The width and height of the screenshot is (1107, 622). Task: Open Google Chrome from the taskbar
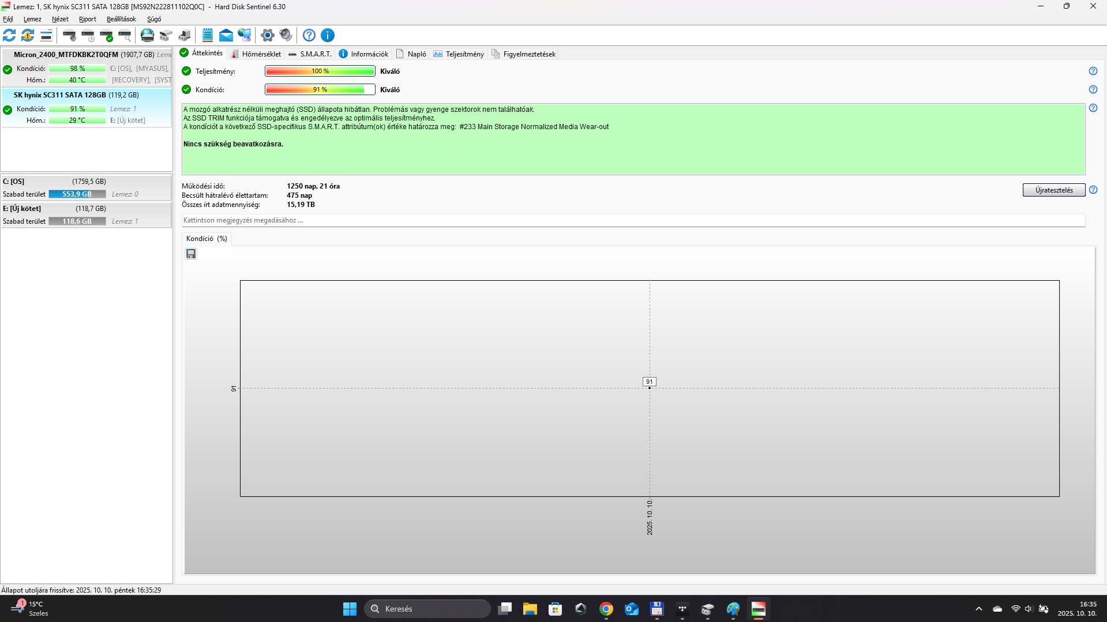(606, 609)
